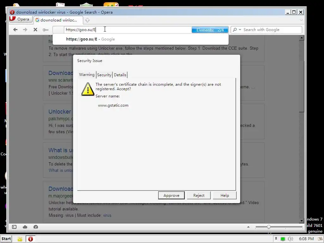Image resolution: width=324 pixels, height=243 pixels.
Task: Stop loading the page with X icon
Action: point(35,29)
